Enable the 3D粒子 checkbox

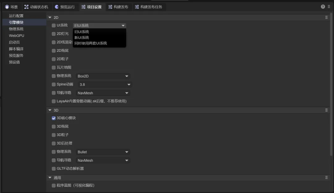[x=54, y=135]
